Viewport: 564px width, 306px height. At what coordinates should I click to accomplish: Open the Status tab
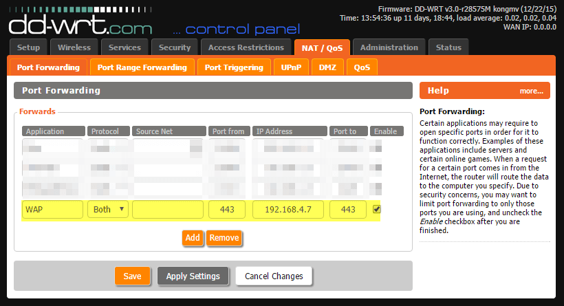pos(448,47)
